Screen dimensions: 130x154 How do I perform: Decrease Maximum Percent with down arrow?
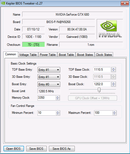[114, 114]
